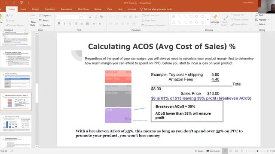Open Shape Effects menu

[x=240, y=24]
